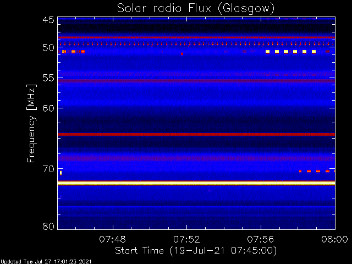Click the solid red band between 60 and 70 MHz
The width and height of the screenshot is (352, 264).
196,134
